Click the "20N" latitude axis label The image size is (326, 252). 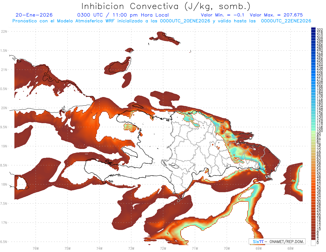coord(4,108)
